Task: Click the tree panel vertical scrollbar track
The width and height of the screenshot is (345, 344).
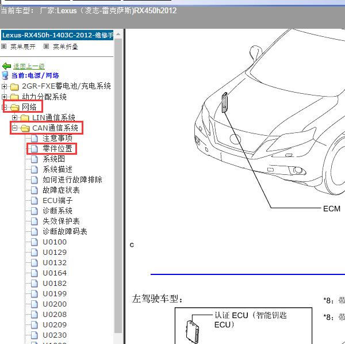Action: tap(118, 187)
